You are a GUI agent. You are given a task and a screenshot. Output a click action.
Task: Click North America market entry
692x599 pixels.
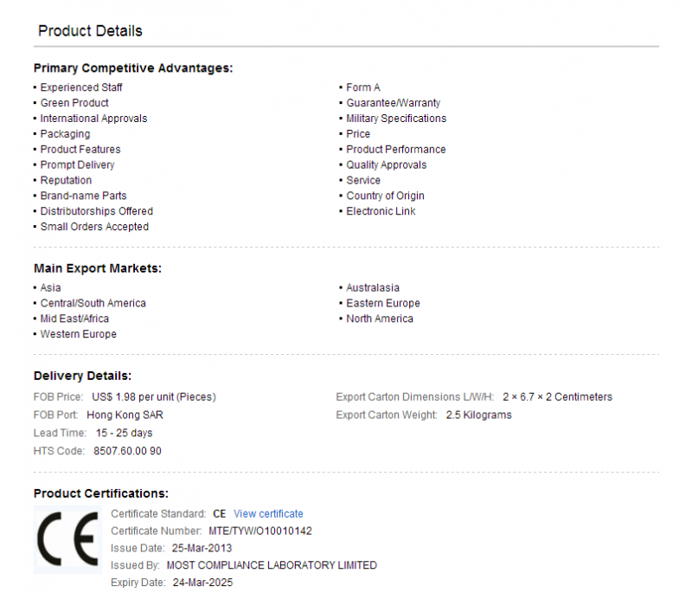pos(380,319)
